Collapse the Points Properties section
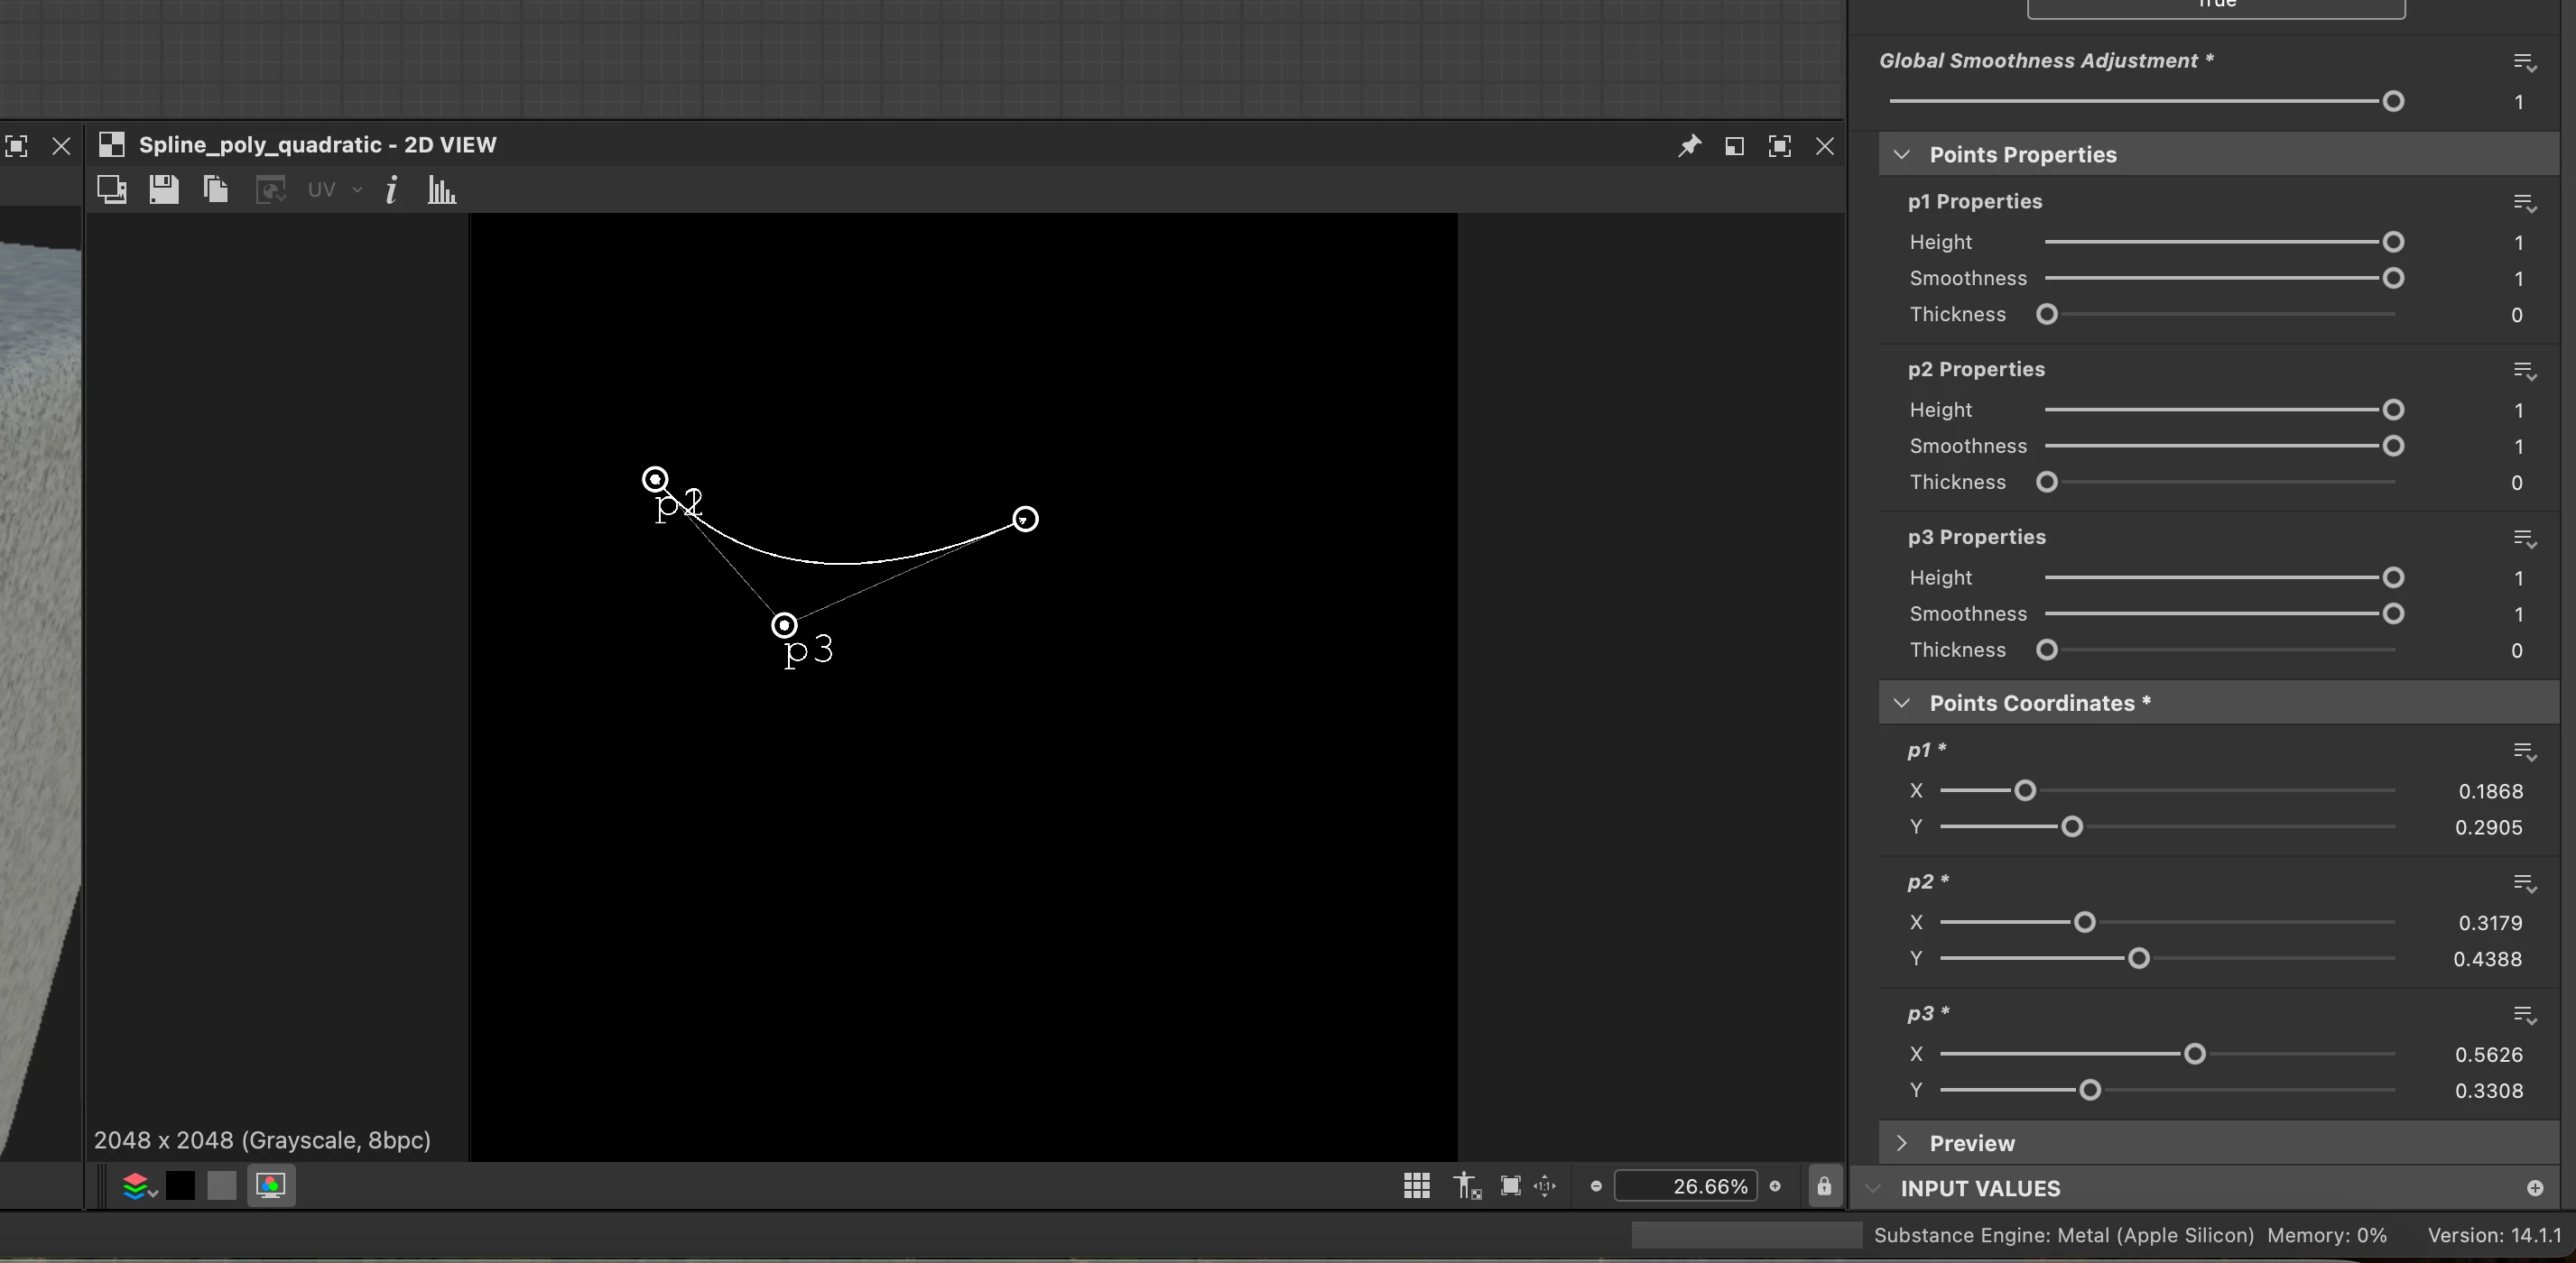Screen dimensions: 2576x1263 point(1902,155)
